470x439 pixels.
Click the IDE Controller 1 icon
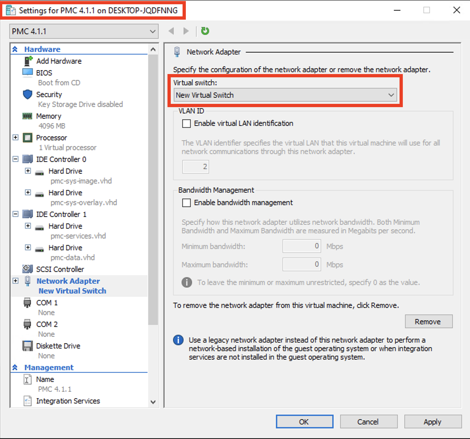(x=28, y=214)
